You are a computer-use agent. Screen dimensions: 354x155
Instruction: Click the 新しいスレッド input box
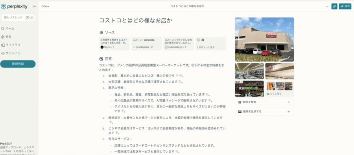coord(18,17)
